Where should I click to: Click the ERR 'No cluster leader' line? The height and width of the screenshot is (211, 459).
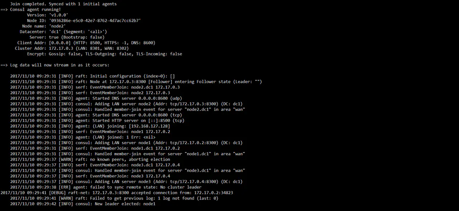tap(106, 187)
